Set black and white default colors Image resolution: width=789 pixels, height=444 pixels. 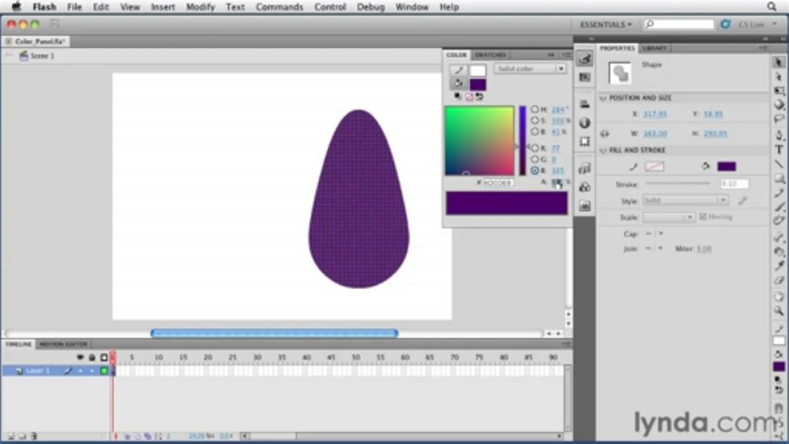(458, 97)
